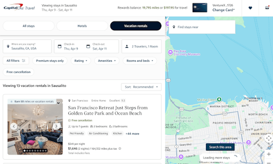Expand the Rating filter dropdown
Viewport: 273px width, 164px height.
81,61
